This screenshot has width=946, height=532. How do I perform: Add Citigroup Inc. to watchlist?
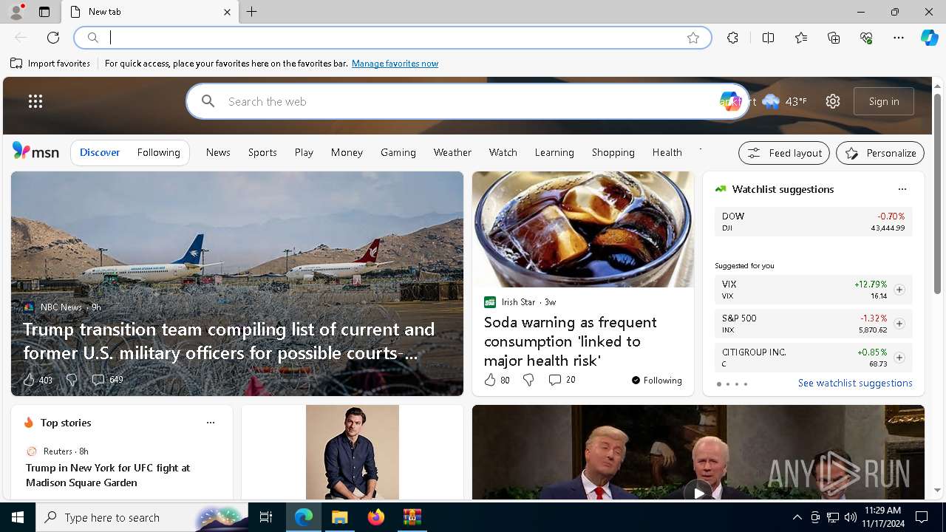pos(899,358)
